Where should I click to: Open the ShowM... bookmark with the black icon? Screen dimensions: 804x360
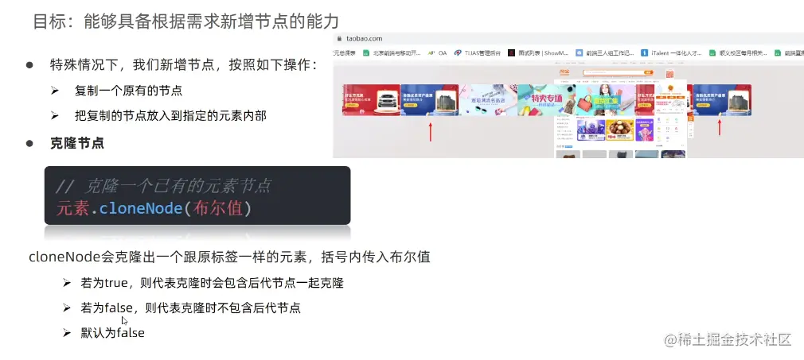[538, 52]
